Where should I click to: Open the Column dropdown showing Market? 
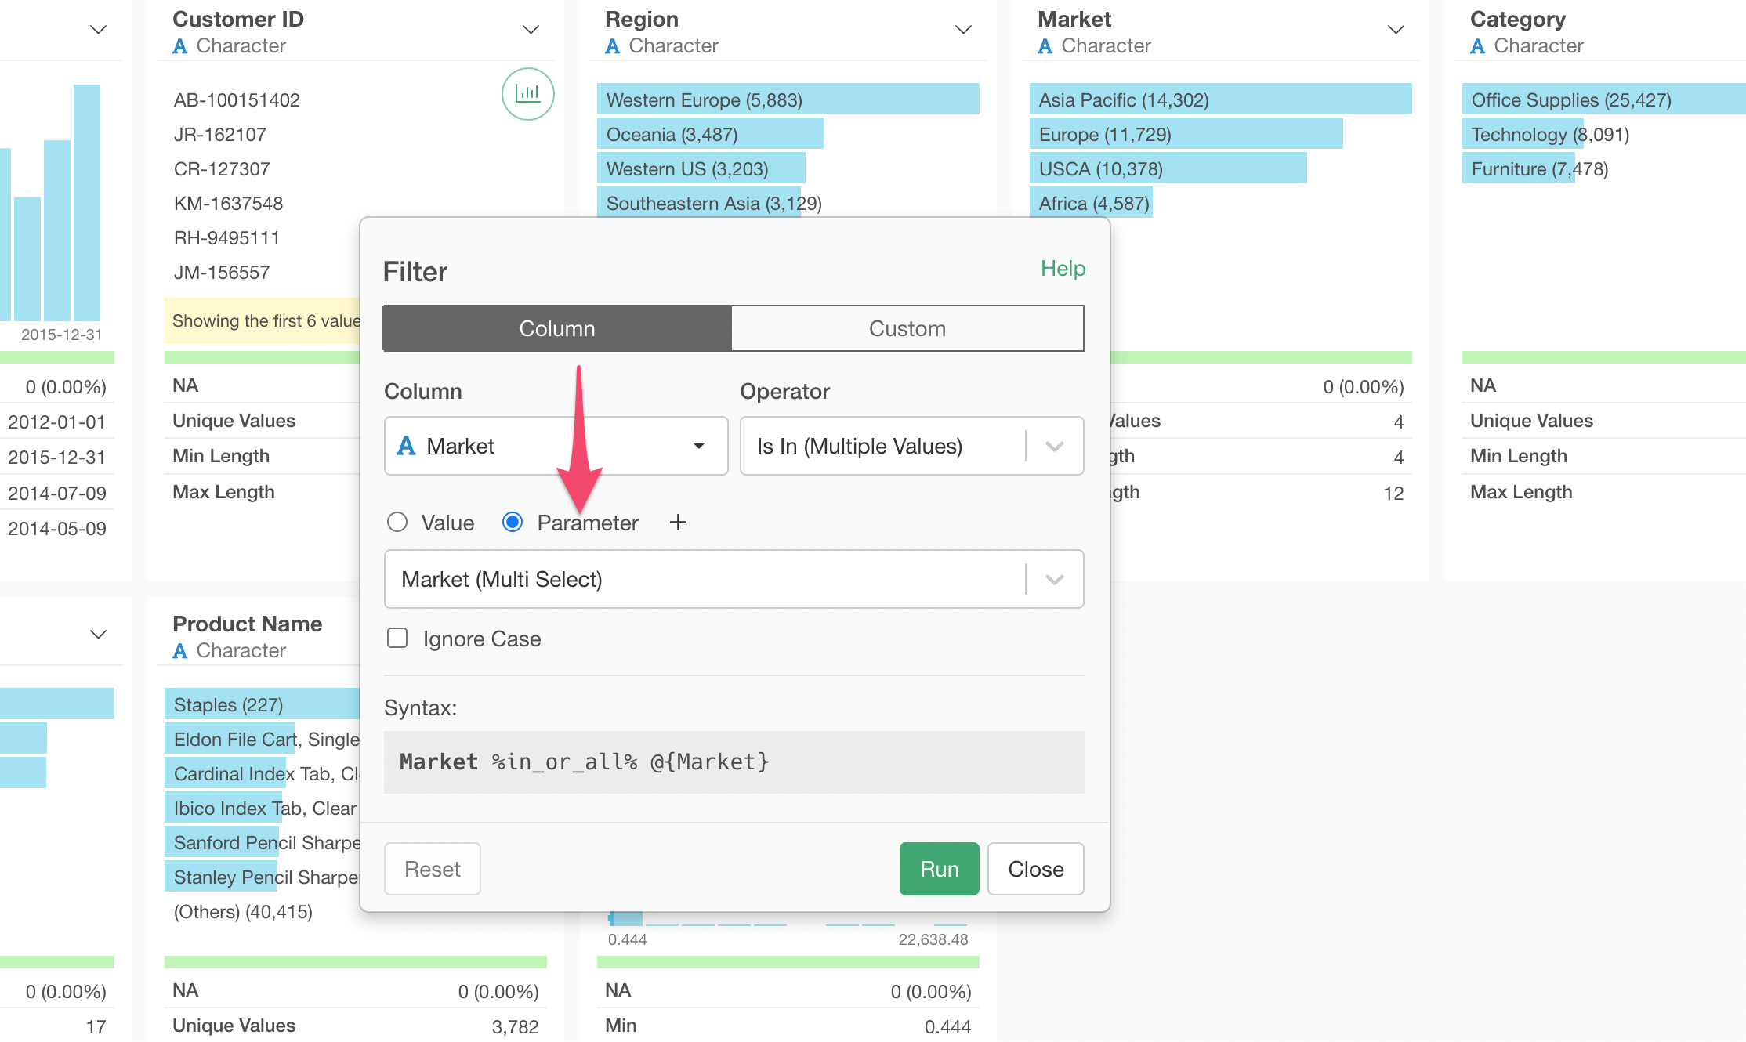(x=556, y=446)
